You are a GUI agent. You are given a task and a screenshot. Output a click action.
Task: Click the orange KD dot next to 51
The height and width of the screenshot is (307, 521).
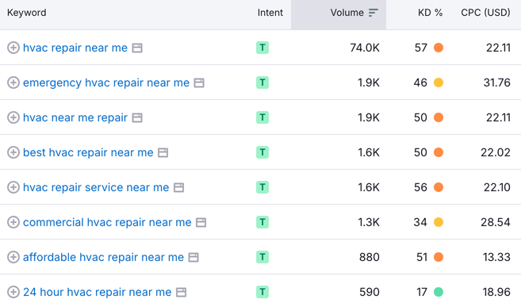click(x=439, y=257)
